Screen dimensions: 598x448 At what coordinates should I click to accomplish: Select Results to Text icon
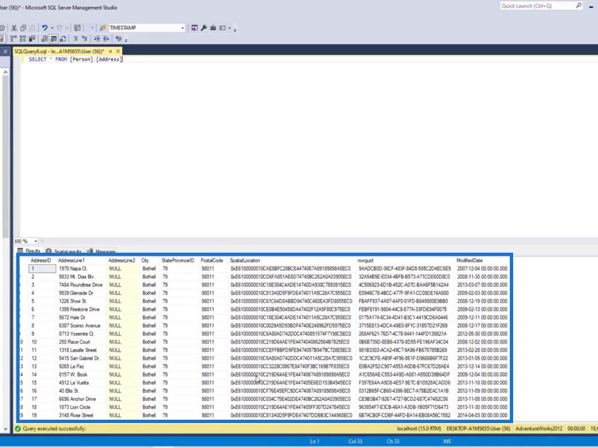coord(44,39)
